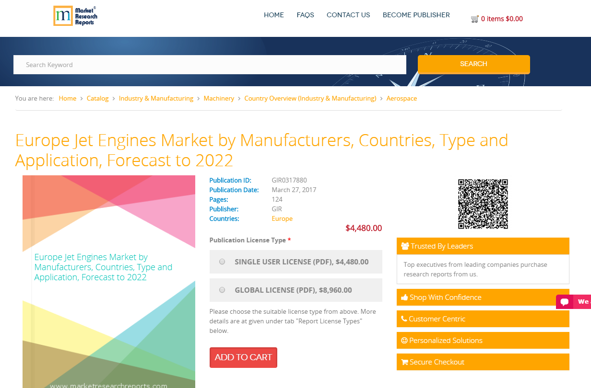Expand the Personalized Solutions section

tap(483, 341)
